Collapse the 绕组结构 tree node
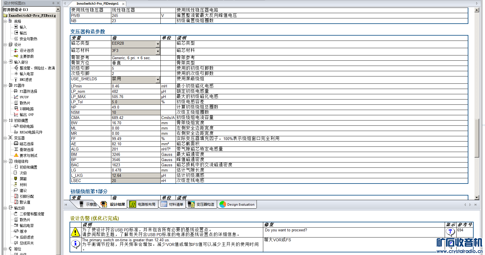 (5, 161)
